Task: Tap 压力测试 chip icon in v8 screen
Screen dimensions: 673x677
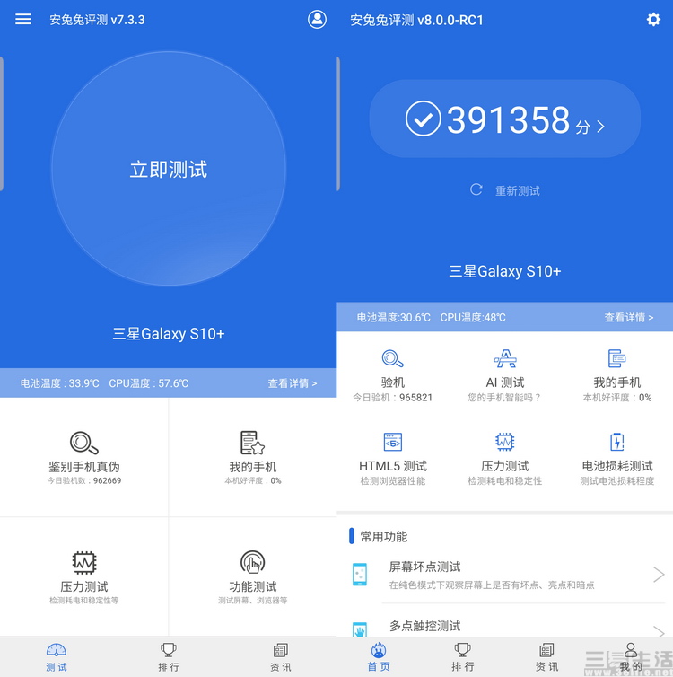Action: click(x=504, y=442)
